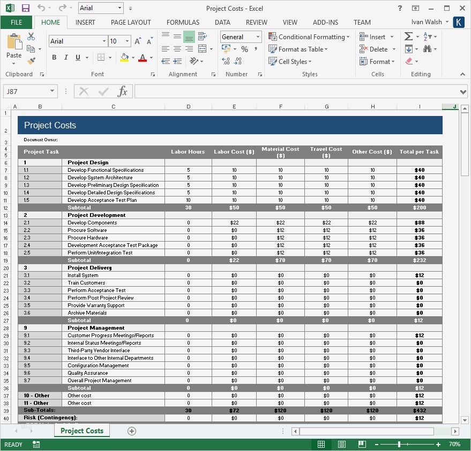Viewport: 471px width, 451px height.
Task: Decrease decimal places
Action: [238, 61]
